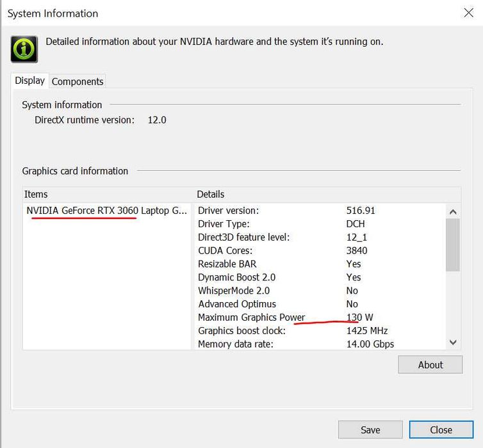Select the WhisperMode 2.0 row
This screenshot has width=483, height=448.
[x=320, y=291]
